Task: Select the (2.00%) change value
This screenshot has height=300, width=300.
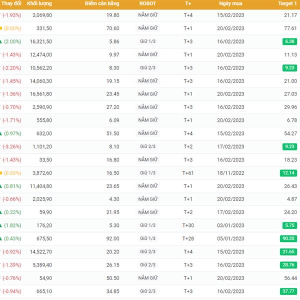Action: click(12, 41)
